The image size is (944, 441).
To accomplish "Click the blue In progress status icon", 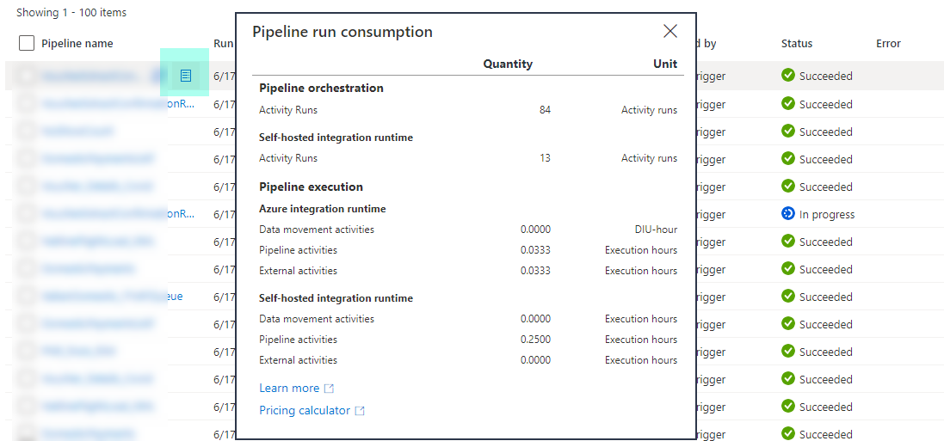I will click(787, 214).
